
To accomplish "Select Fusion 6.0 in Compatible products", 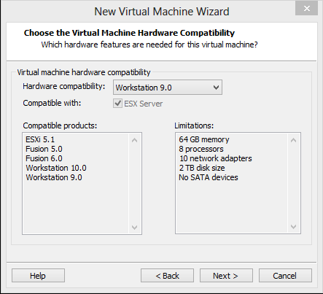I will pos(44,158).
